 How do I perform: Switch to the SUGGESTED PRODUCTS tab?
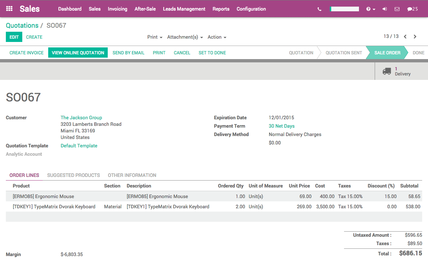tap(73, 175)
